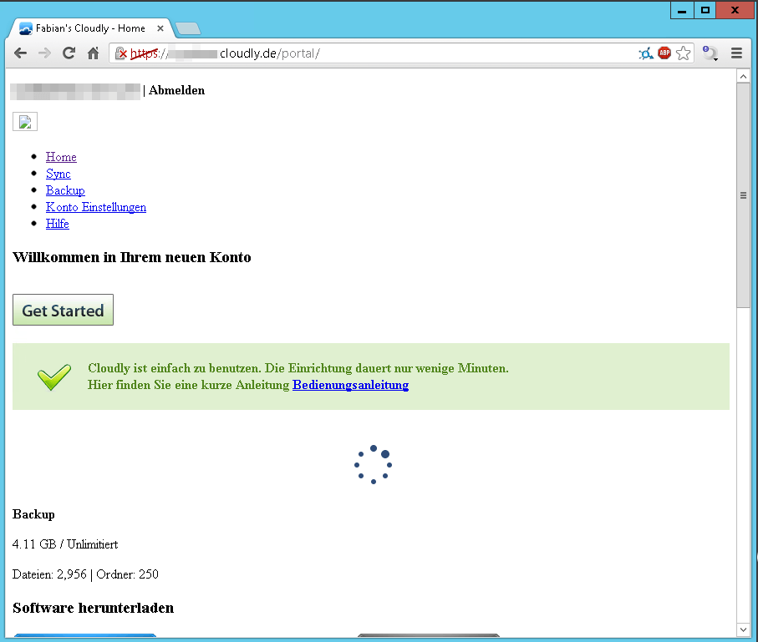
Task: Click the '4.11 GB / Unlimitiert' text
Action: click(65, 544)
